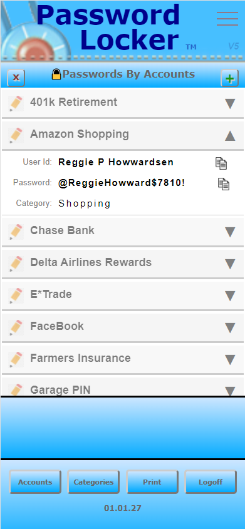Select the Garage PIN account row
This screenshot has width=245, height=529.
tap(123, 387)
